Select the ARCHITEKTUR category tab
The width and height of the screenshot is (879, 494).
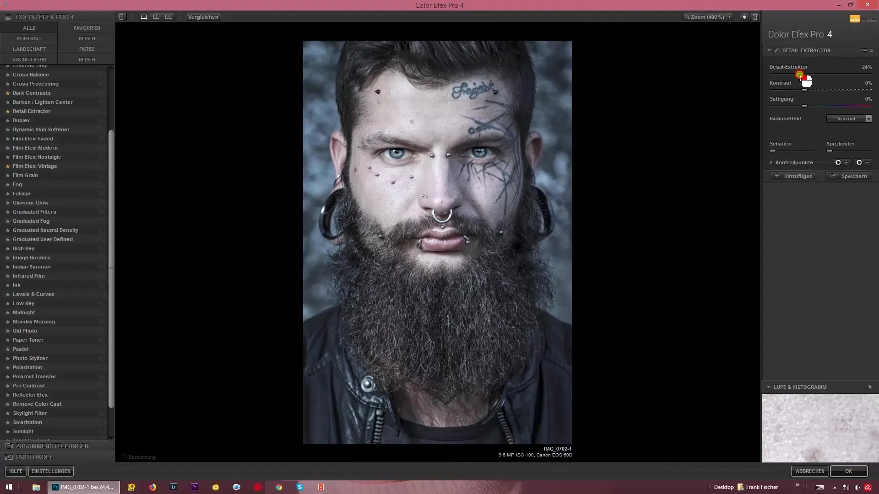(29, 59)
